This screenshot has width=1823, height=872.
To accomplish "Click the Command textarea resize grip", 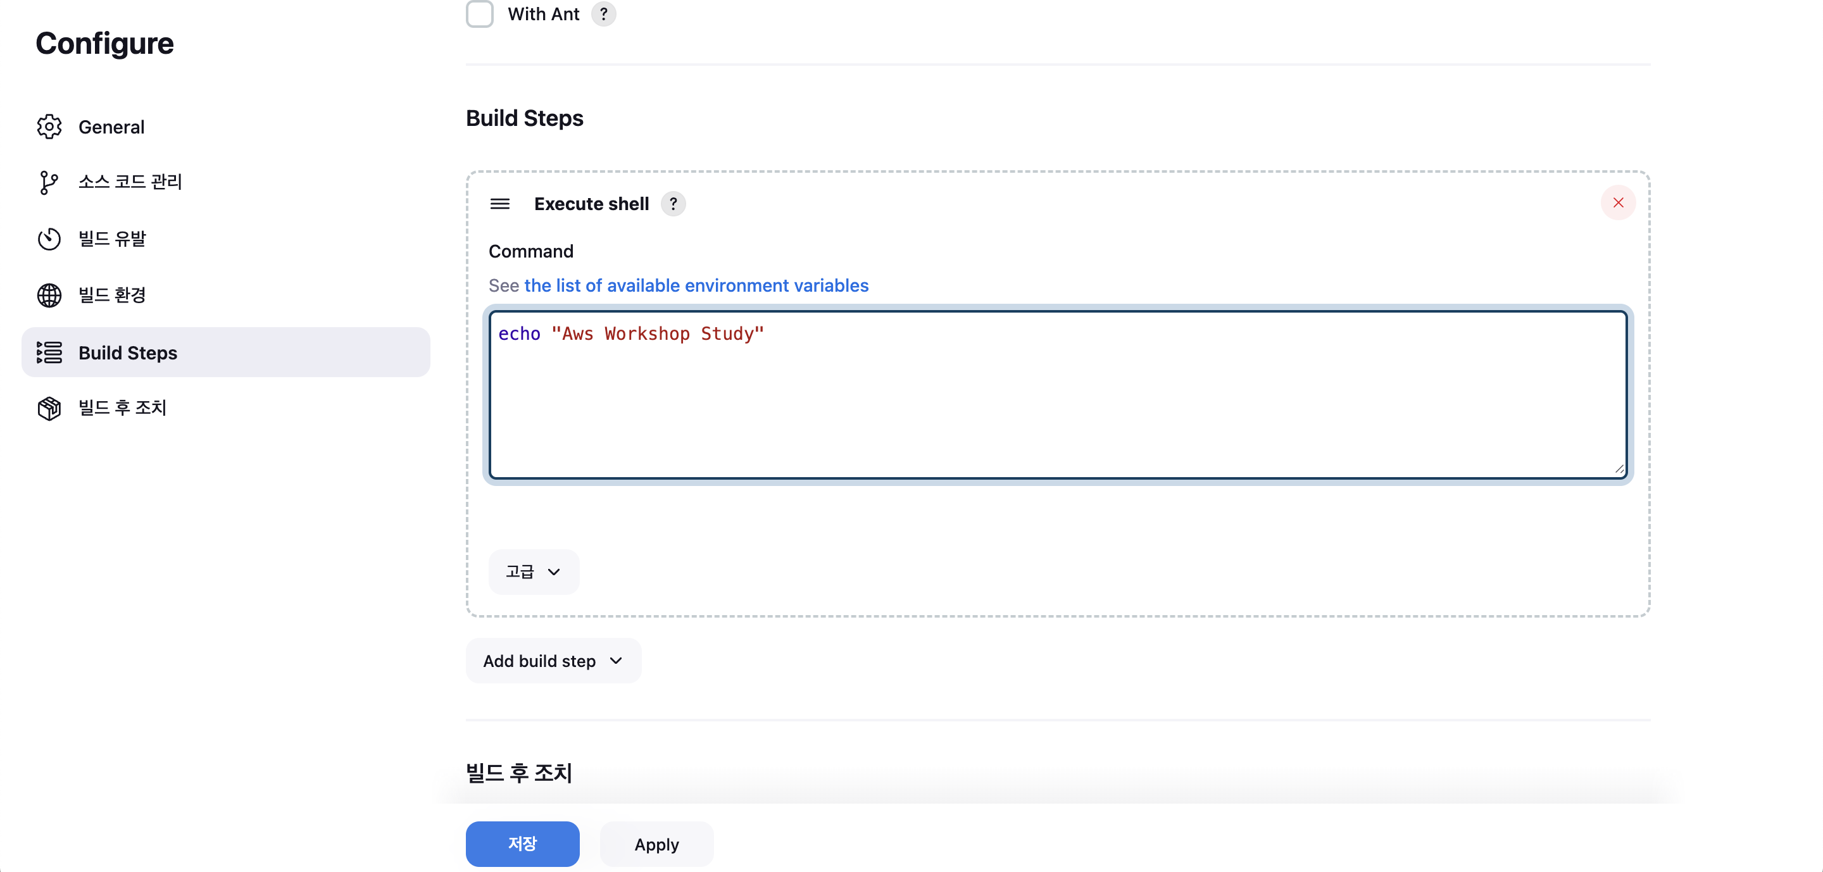I will pos(1619,470).
